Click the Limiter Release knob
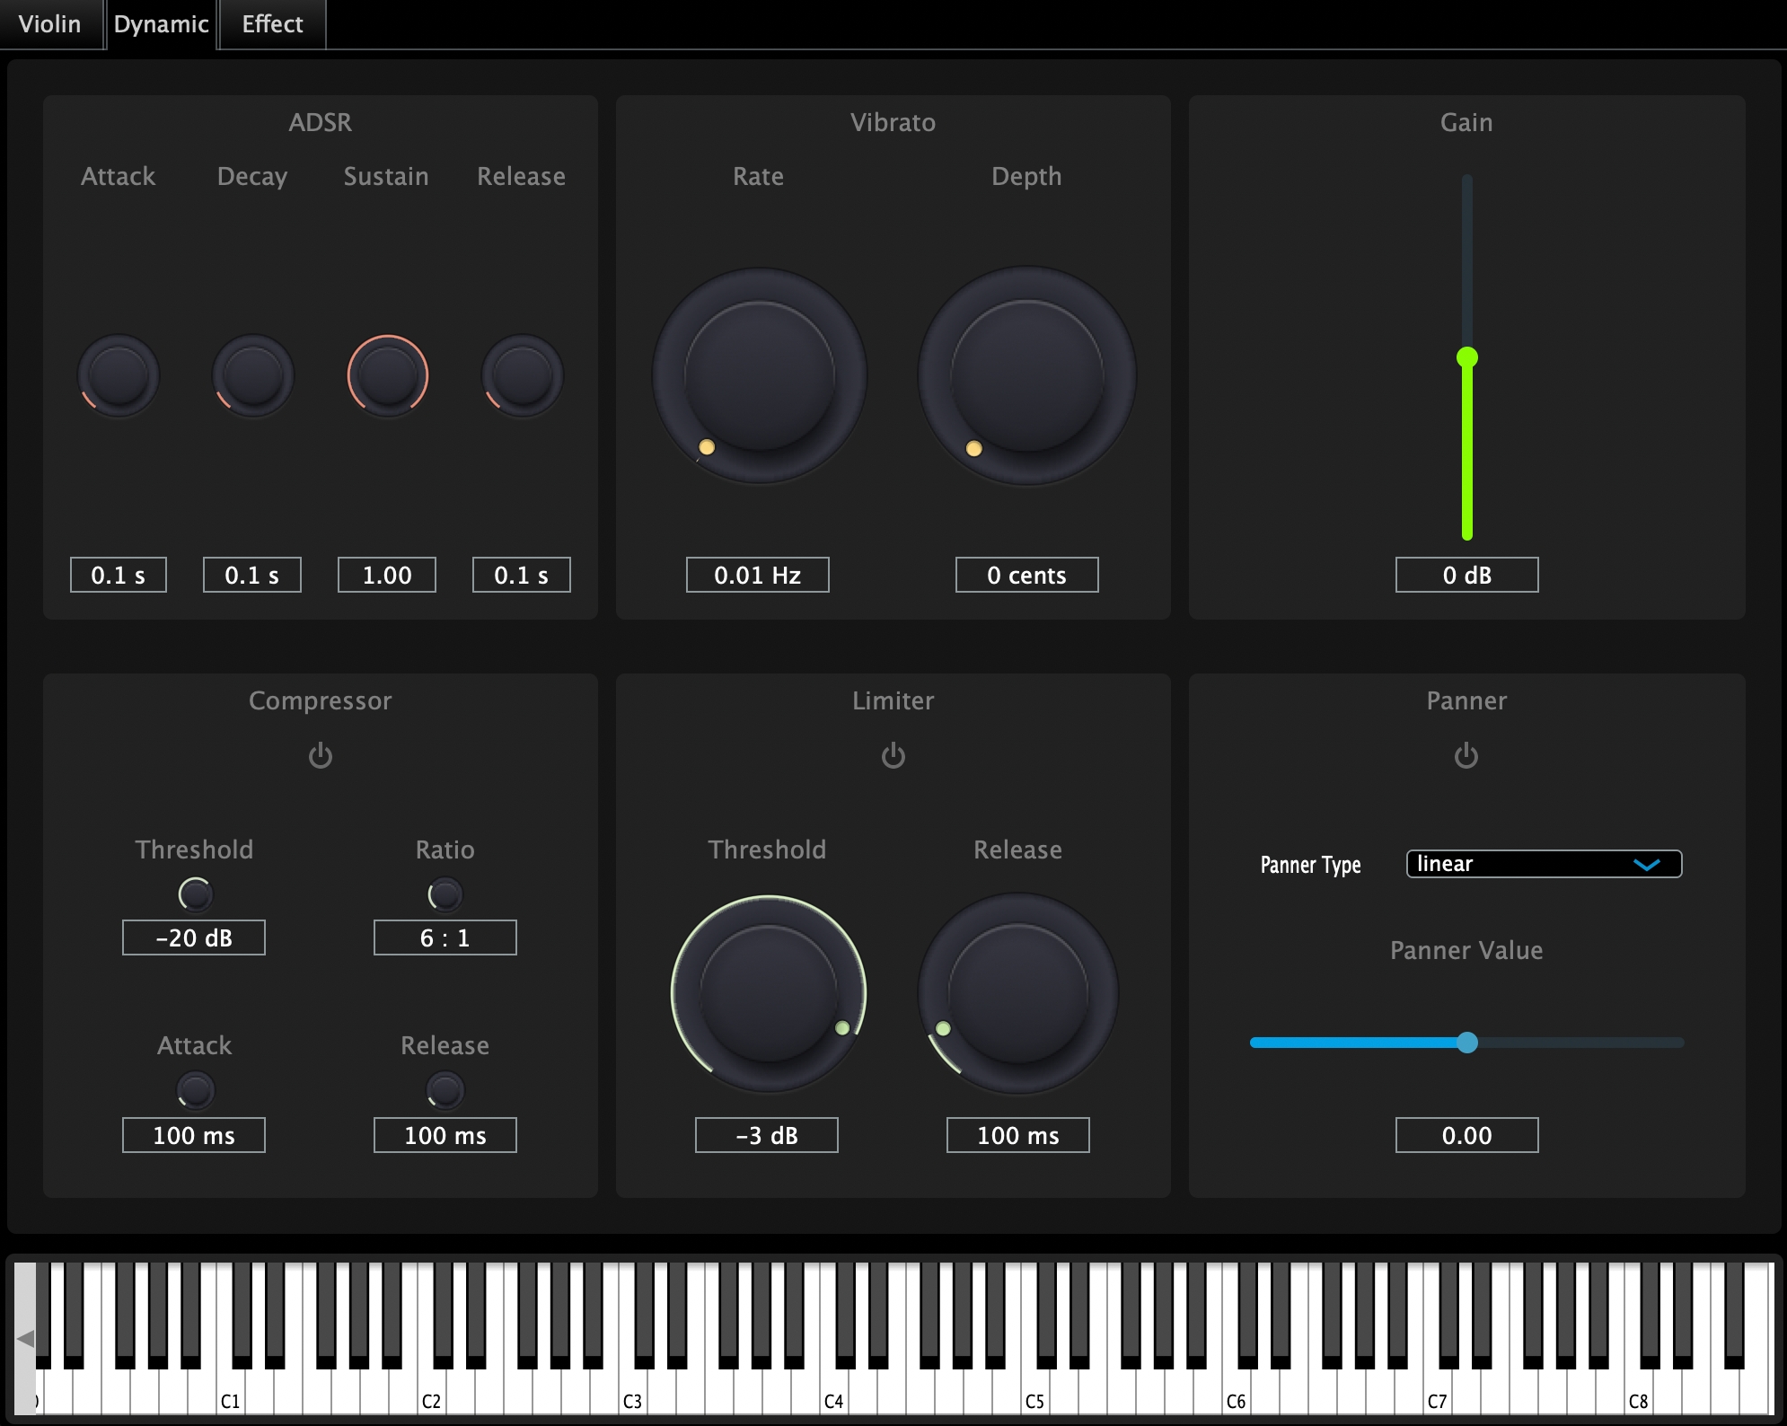The height and width of the screenshot is (1426, 1787). click(x=1017, y=993)
